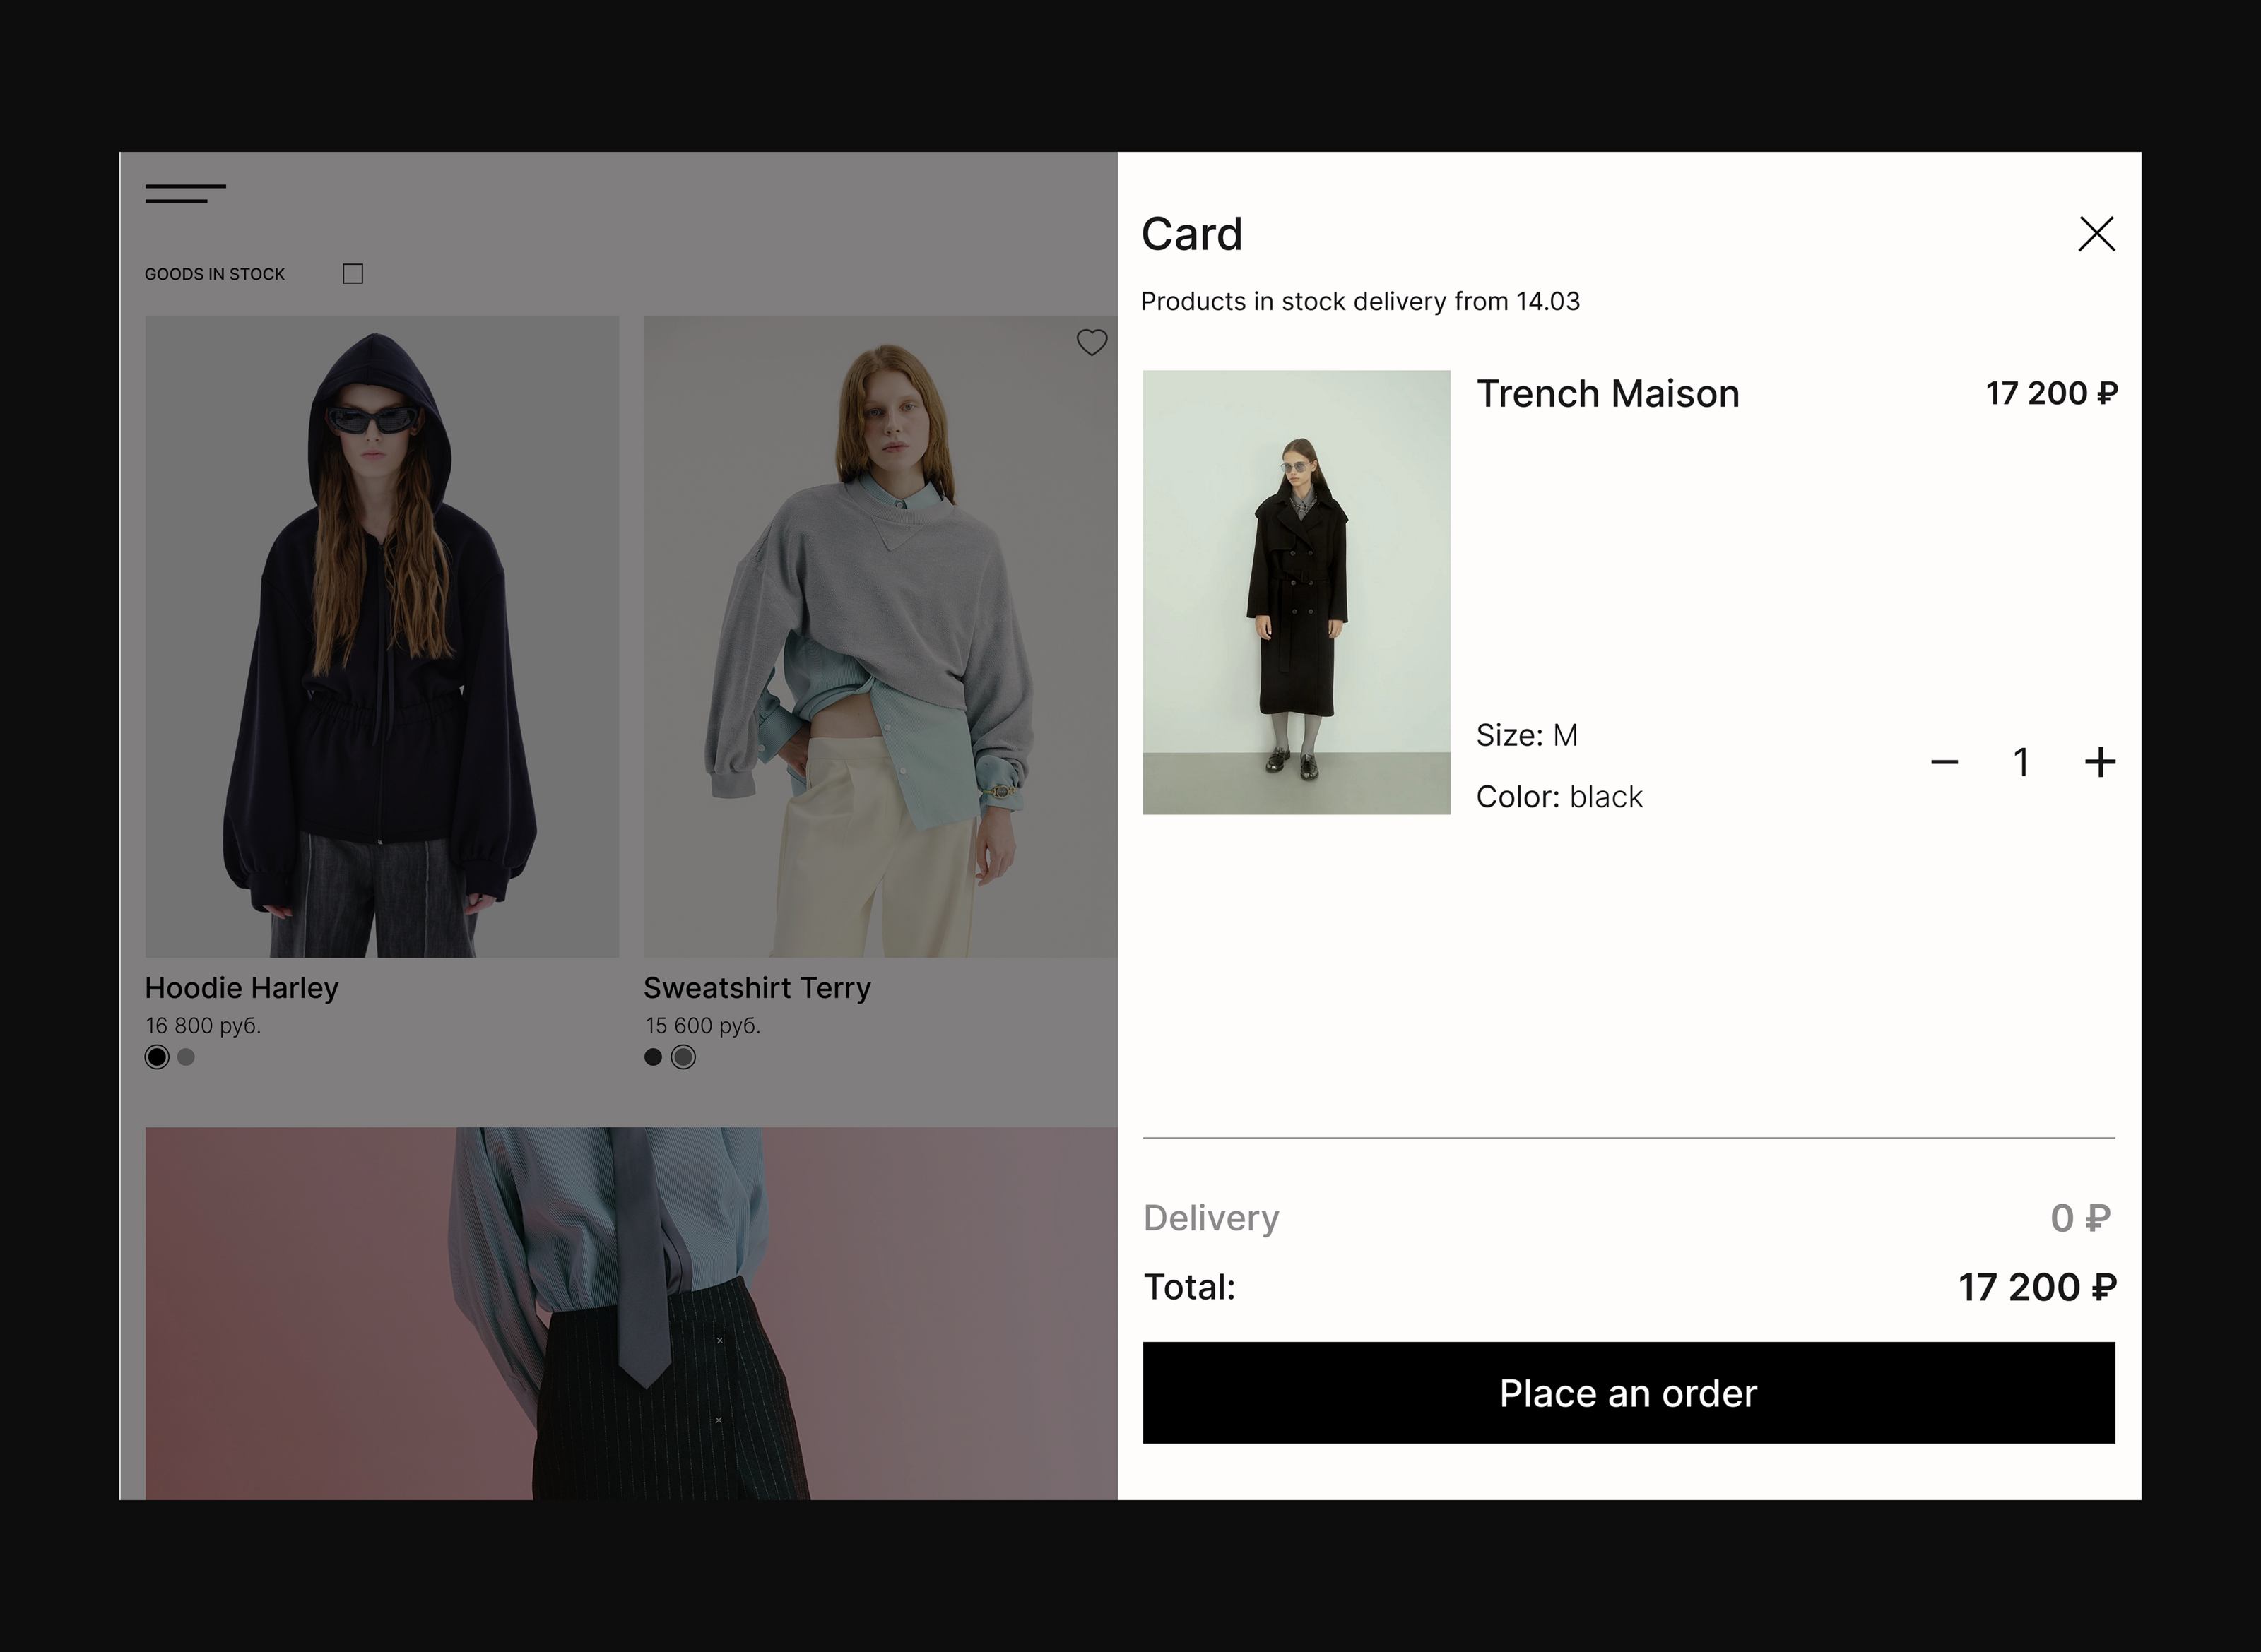Add Sweatshirt Terry to favorites heart
This screenshot has width=2261, height=1652.
pos(1092,343)
